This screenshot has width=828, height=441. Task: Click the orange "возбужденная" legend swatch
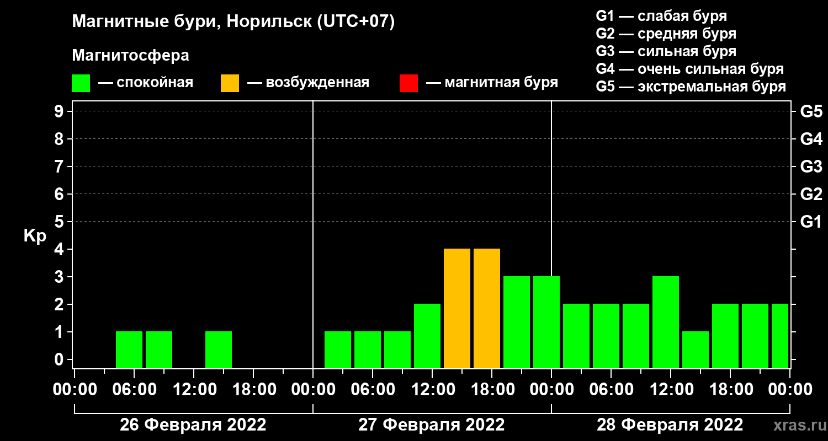230,83
